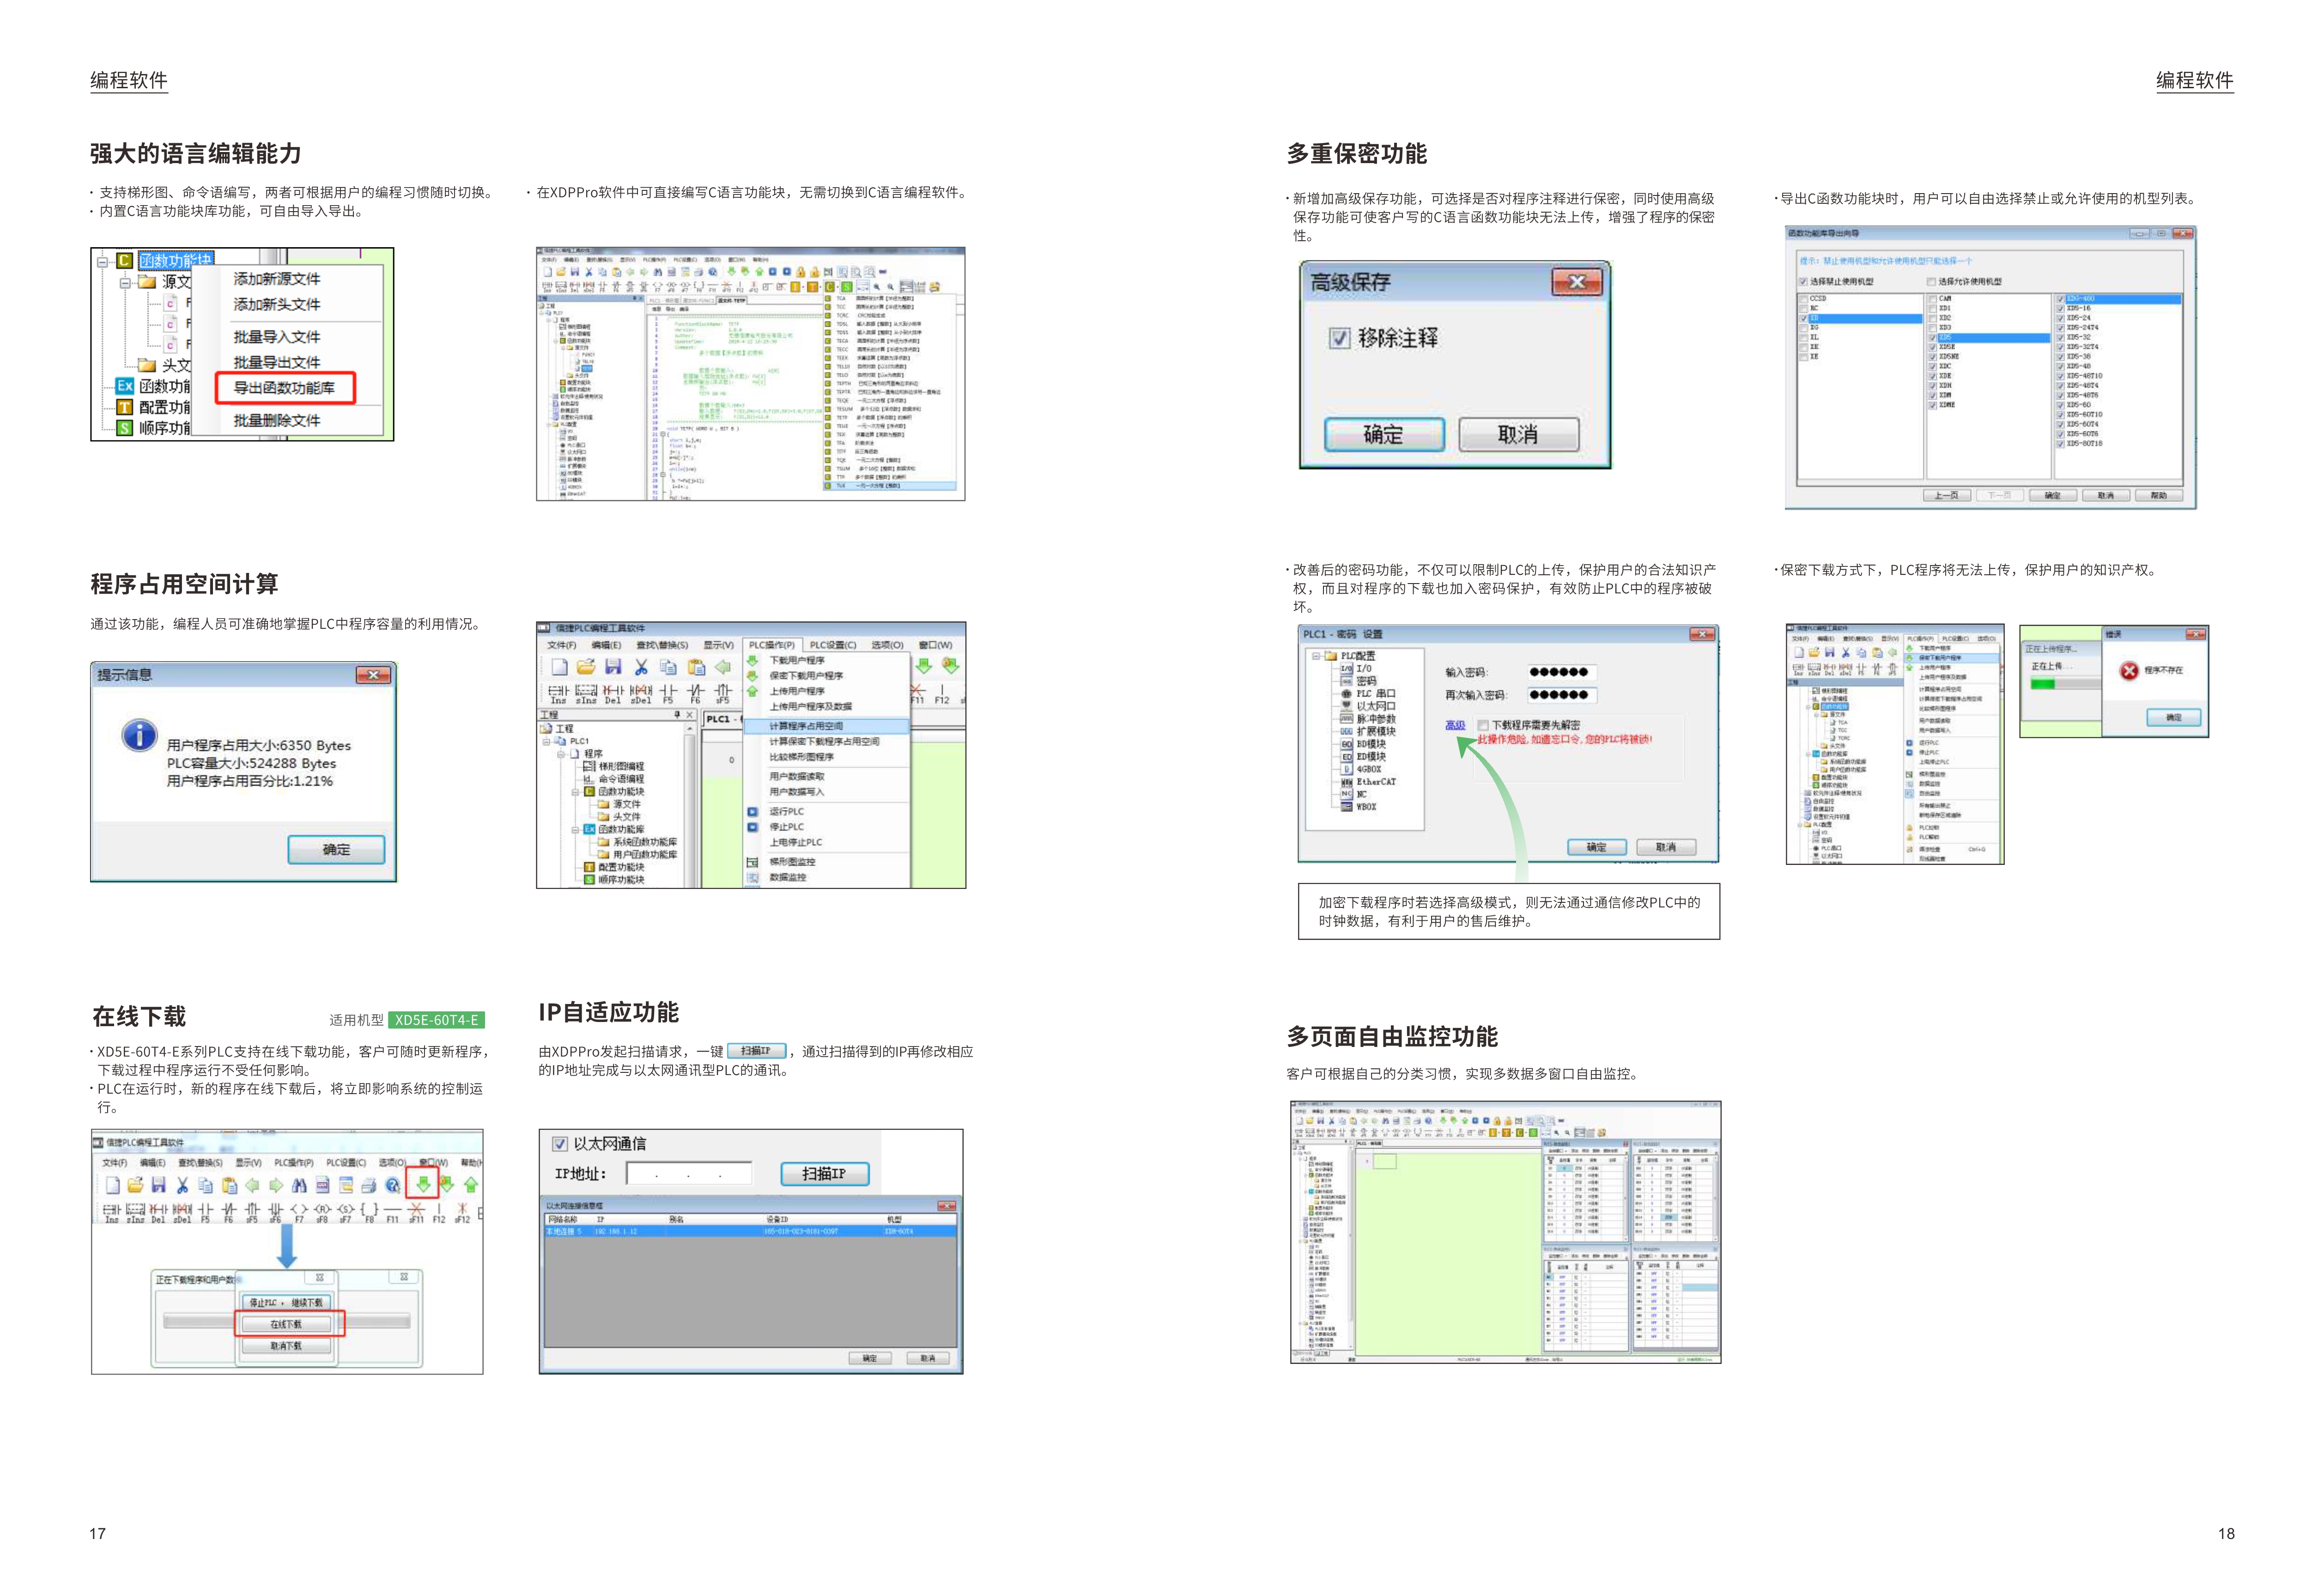Click 高级 link in password settings dialog
2324x1588 pixels.
(x=1455, y=726)
